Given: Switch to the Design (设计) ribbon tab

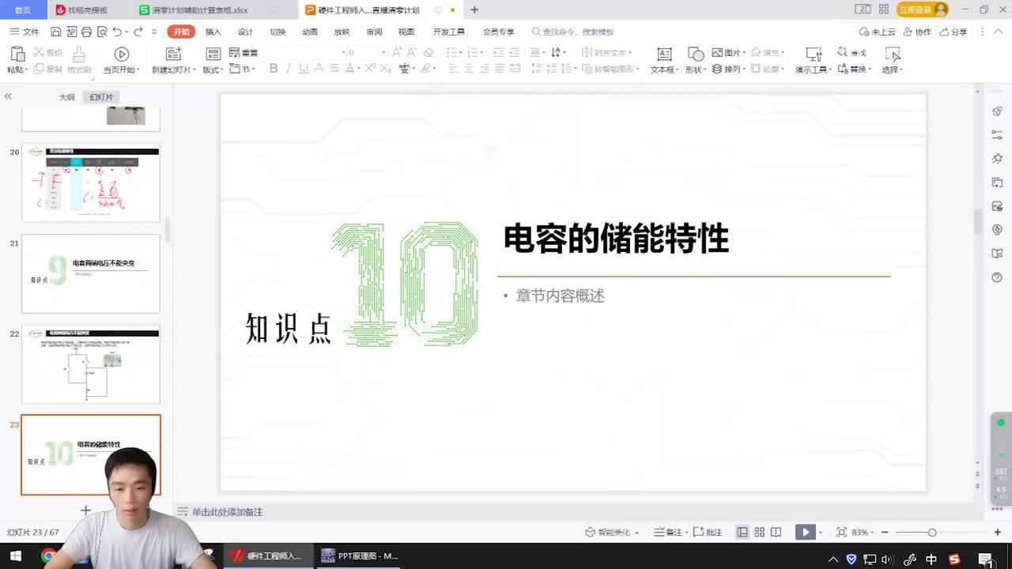Looking at the screenshot, I should (246, 32).
